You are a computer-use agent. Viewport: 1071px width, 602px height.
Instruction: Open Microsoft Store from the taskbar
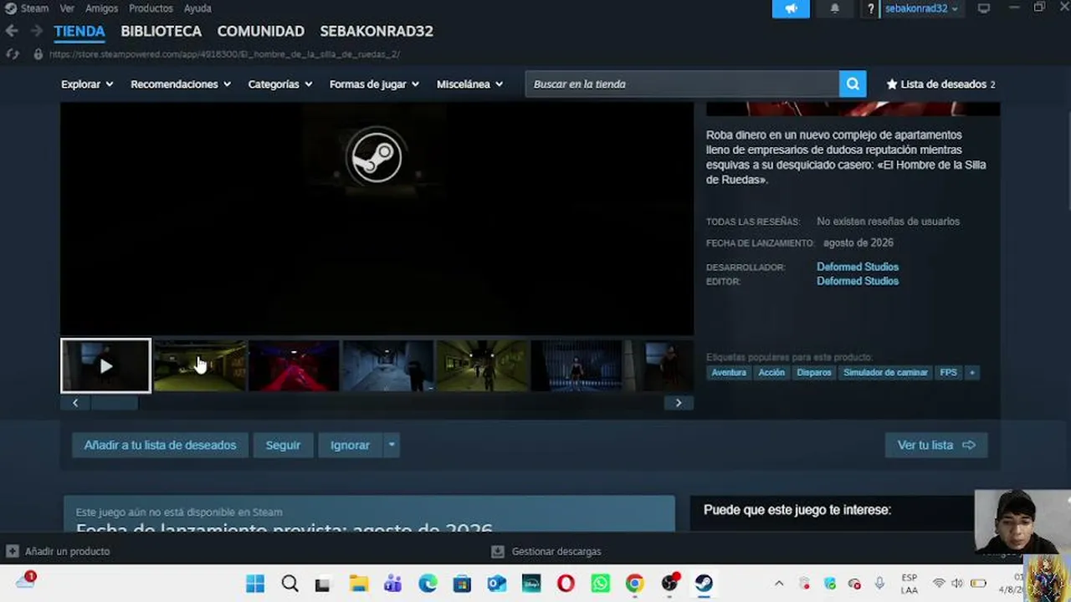click(462, 583)
